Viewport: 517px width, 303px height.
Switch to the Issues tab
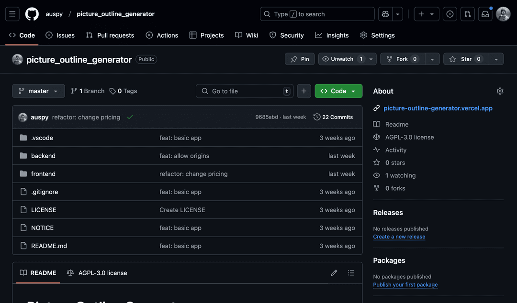click(x=60, y=35)
